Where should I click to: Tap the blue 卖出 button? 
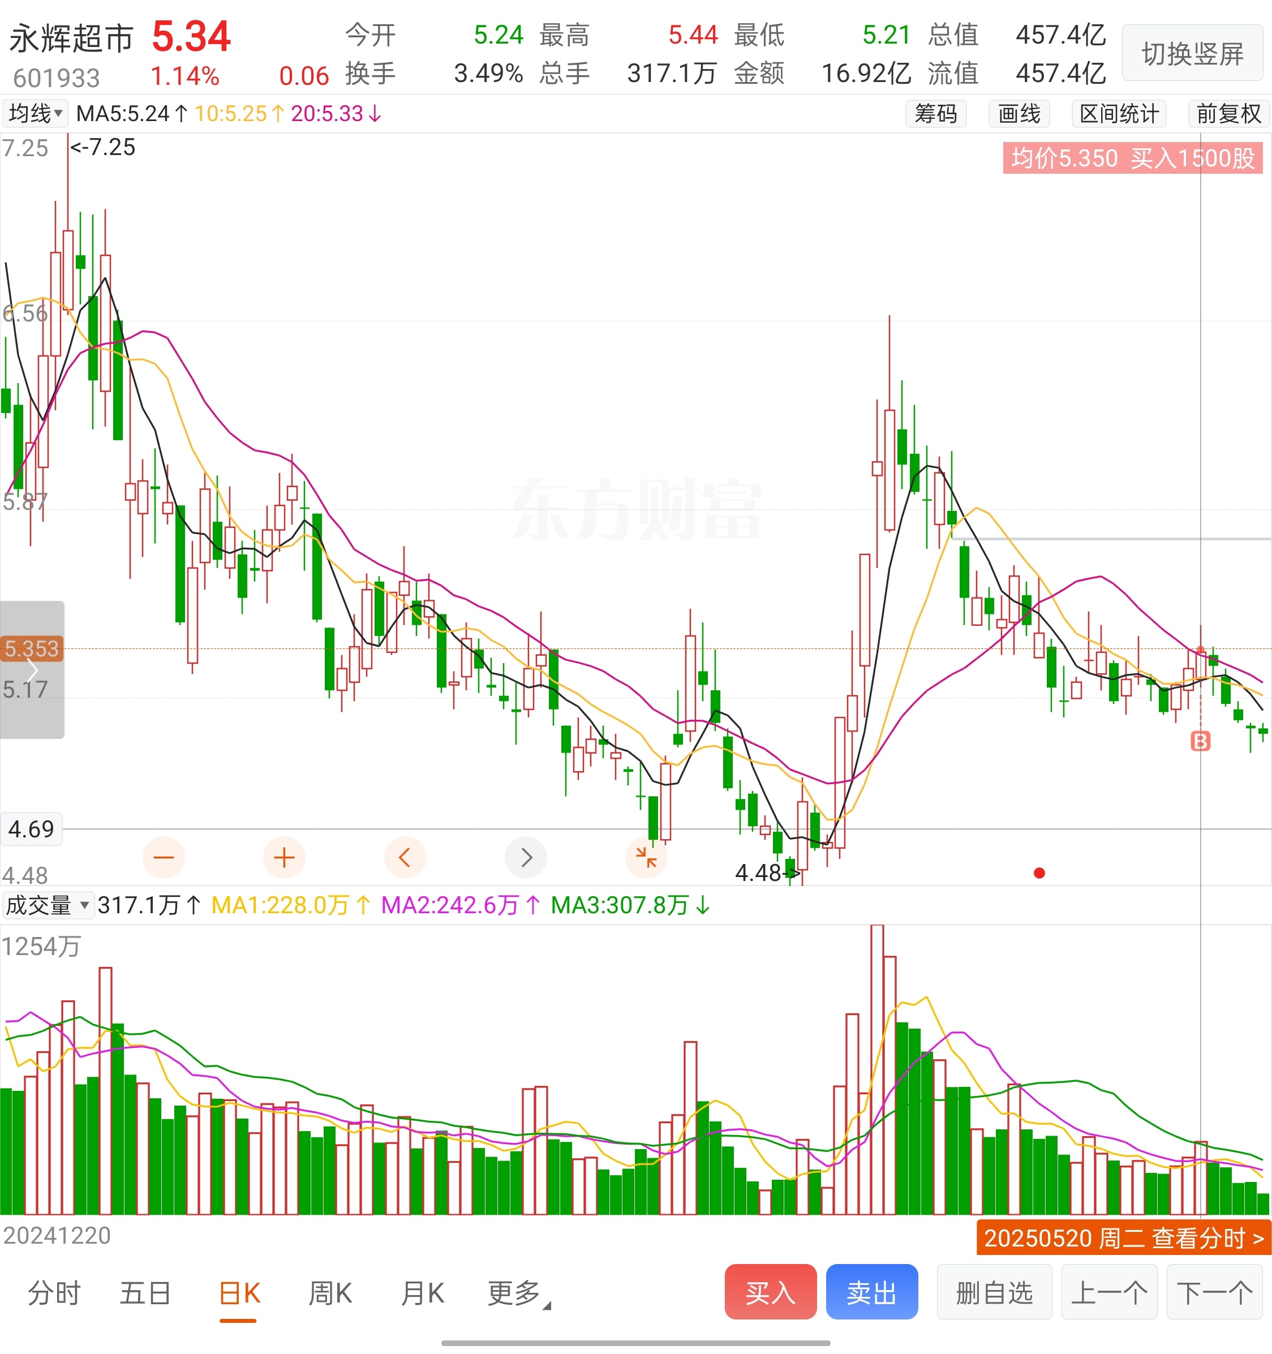[x=873, y=1292]
